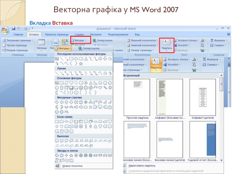Click the orange highlighted Фигуры button

(63, 48)
